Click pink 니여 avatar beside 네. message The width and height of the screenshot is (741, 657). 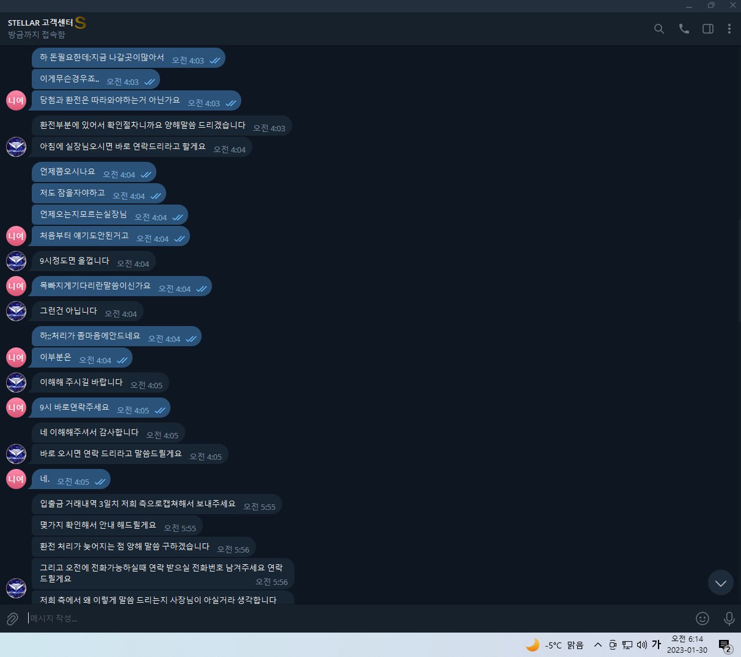[16, 479]
